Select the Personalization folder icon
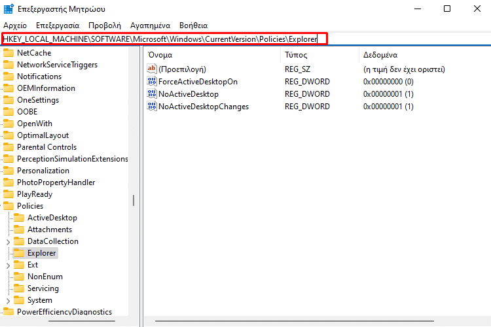This screenshot has height=327, width=491. tap(9, 171)
